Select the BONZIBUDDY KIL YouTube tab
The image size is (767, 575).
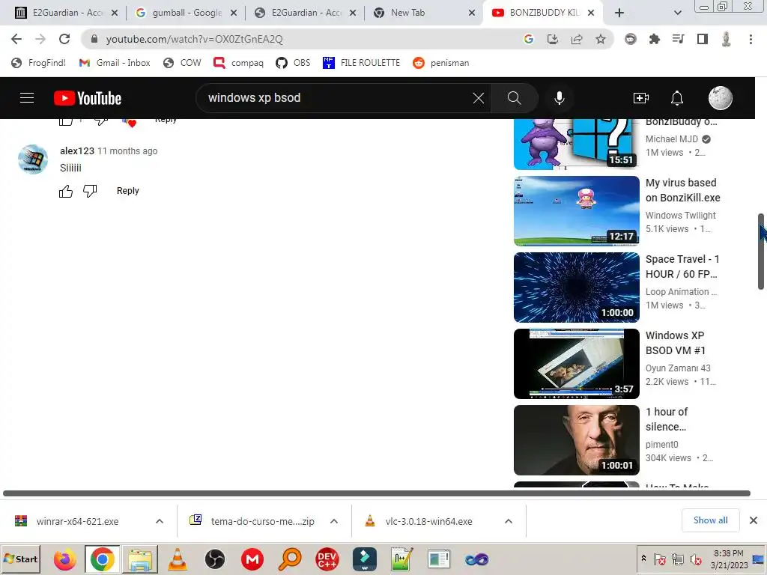tap(542, 13)
